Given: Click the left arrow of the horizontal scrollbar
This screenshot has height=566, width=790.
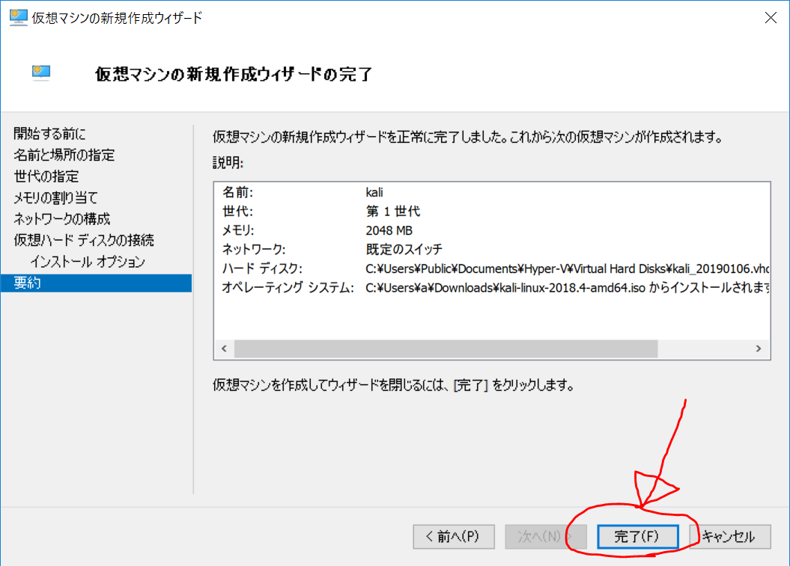Looking at the screenshot, I should tap(222, 348).
